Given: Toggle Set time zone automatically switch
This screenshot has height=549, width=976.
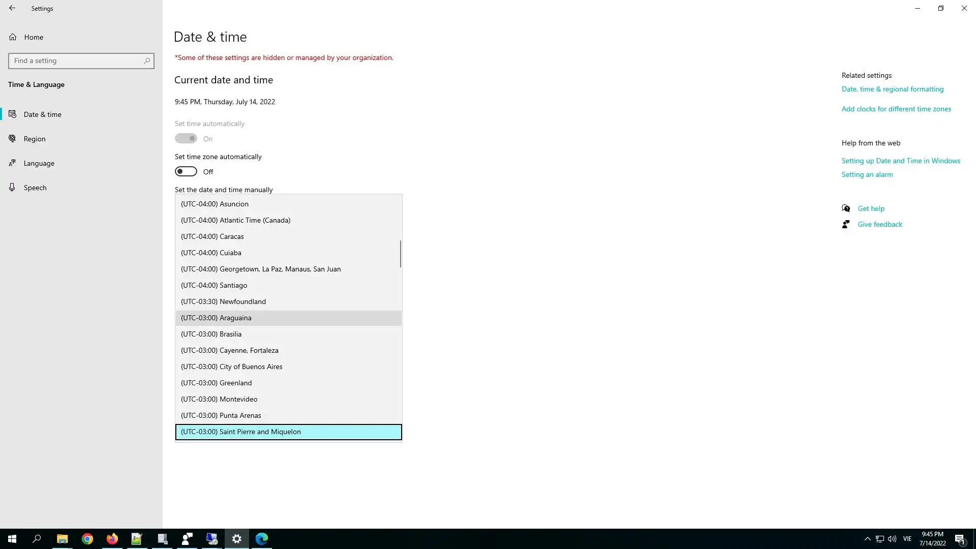Looking at the screenshot, I should (x=186, y=172).
